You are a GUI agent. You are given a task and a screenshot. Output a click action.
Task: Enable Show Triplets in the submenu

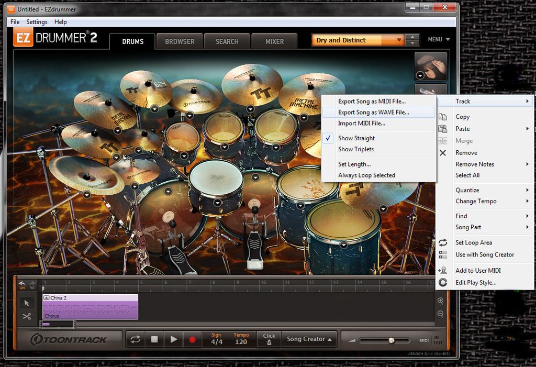coord(356,149)
